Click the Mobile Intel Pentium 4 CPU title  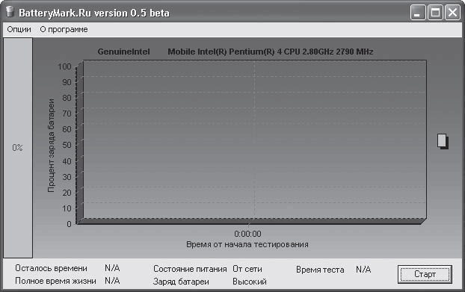[270, 52]
